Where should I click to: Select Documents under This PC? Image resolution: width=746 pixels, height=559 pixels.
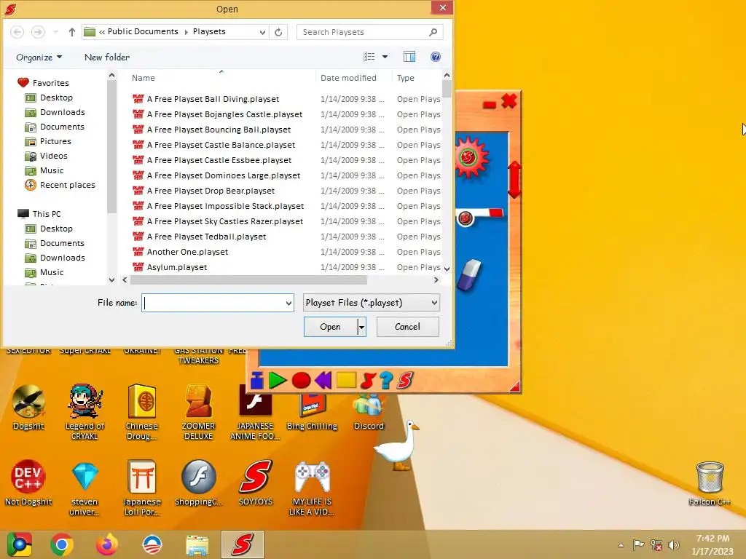[x=62, y=243]
